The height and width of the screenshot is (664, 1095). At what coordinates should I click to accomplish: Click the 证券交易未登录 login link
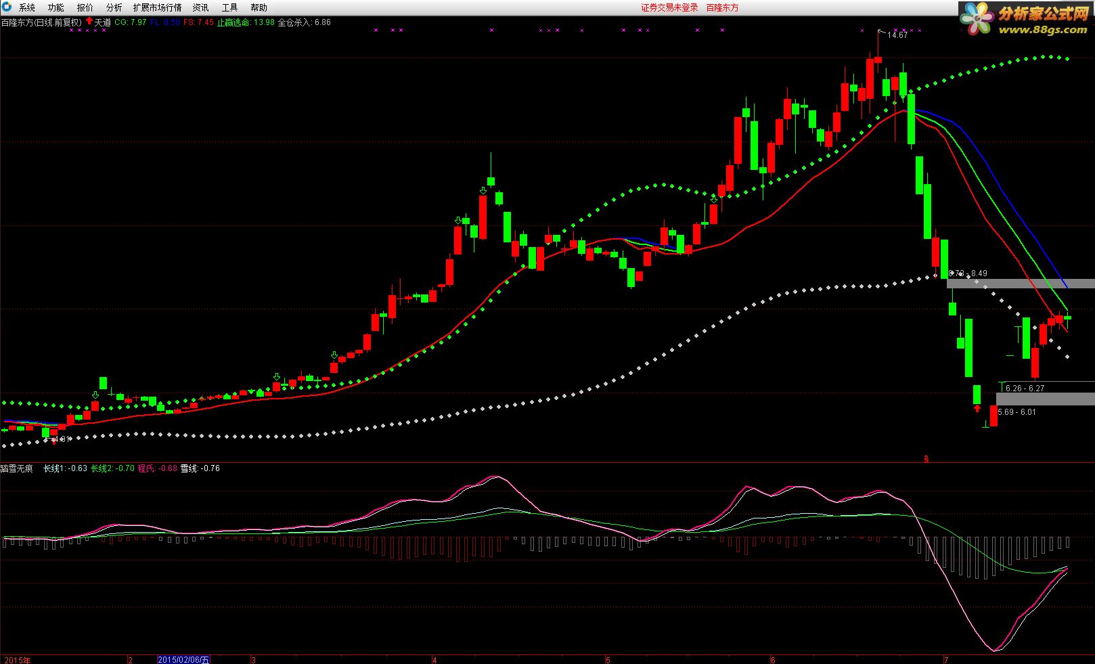(669, 7)
